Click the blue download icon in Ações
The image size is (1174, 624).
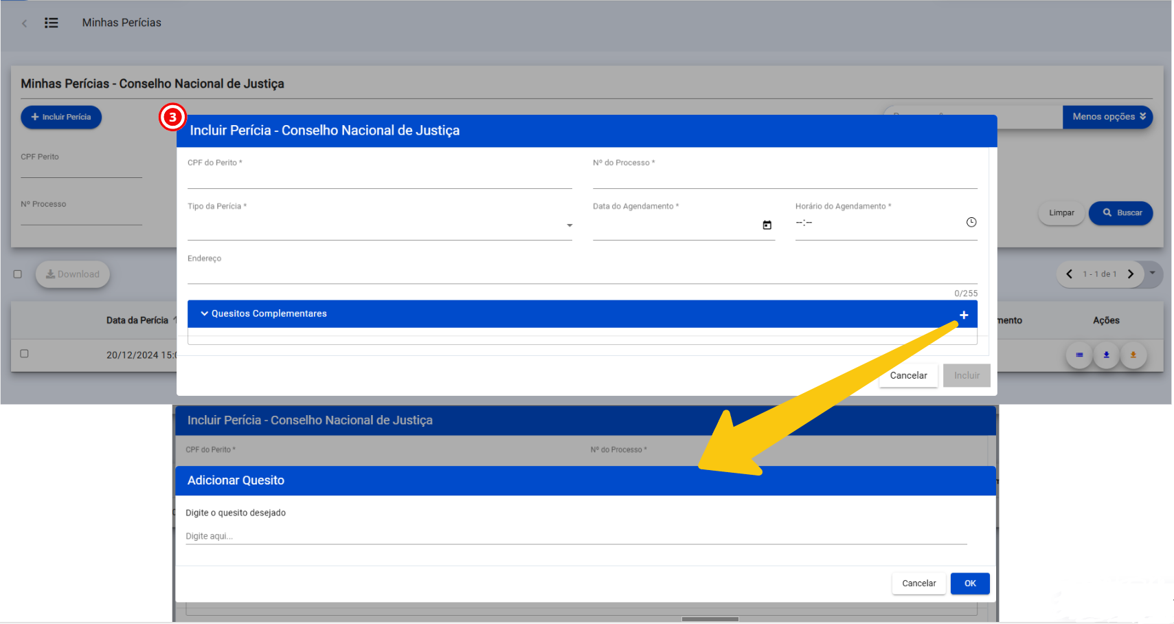1106,355
